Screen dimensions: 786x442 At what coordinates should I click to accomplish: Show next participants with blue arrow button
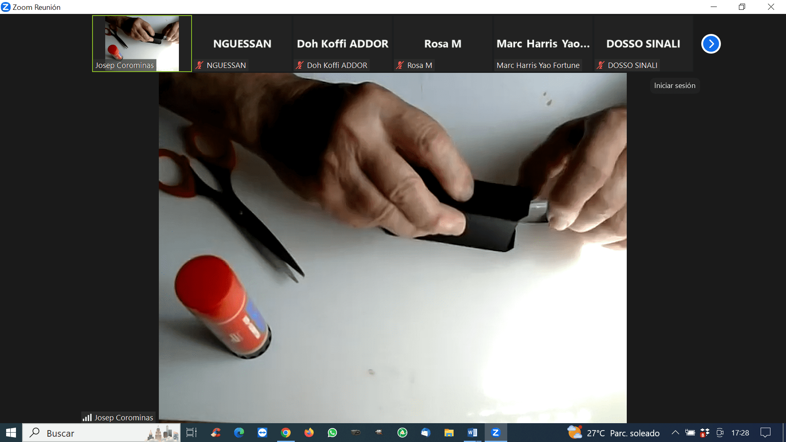[x=711, y=44]
